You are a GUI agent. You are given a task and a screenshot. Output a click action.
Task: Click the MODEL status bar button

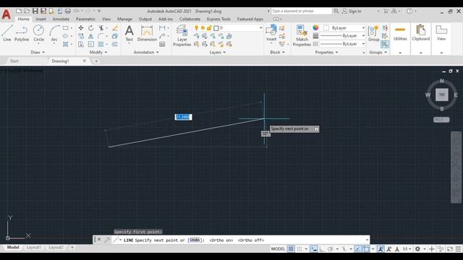[x=278, y=249]
